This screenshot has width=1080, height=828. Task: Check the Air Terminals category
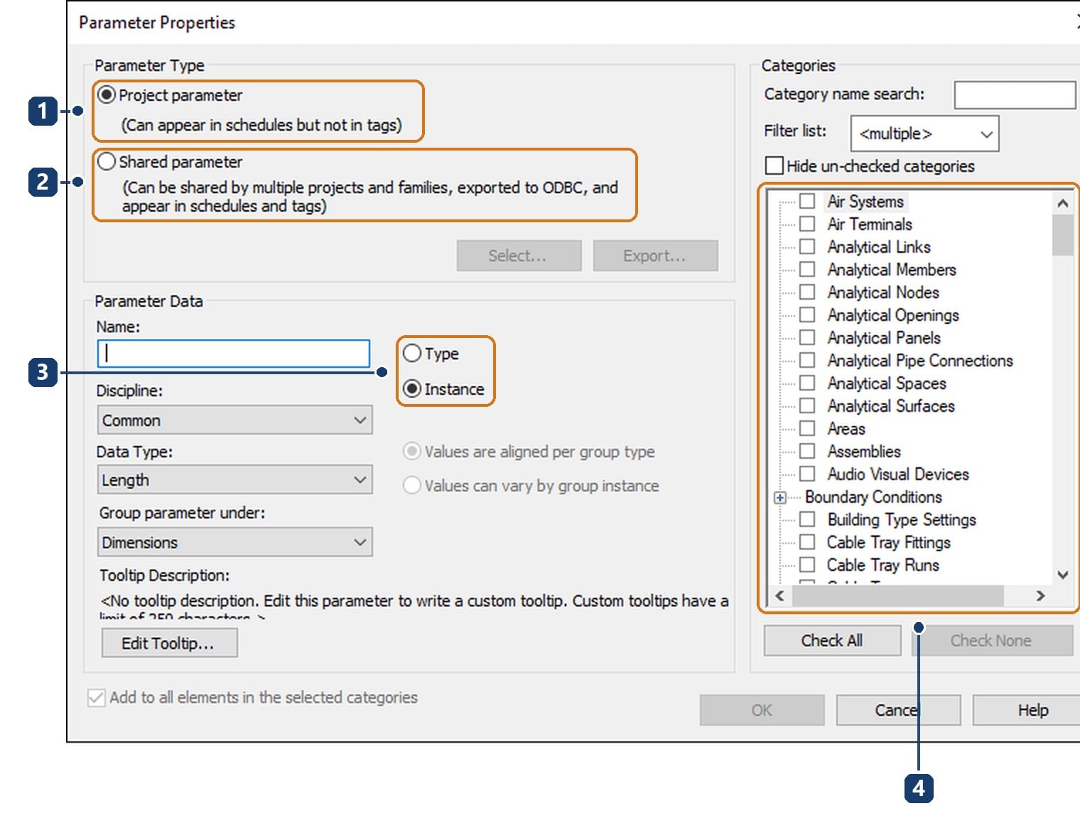807,224
